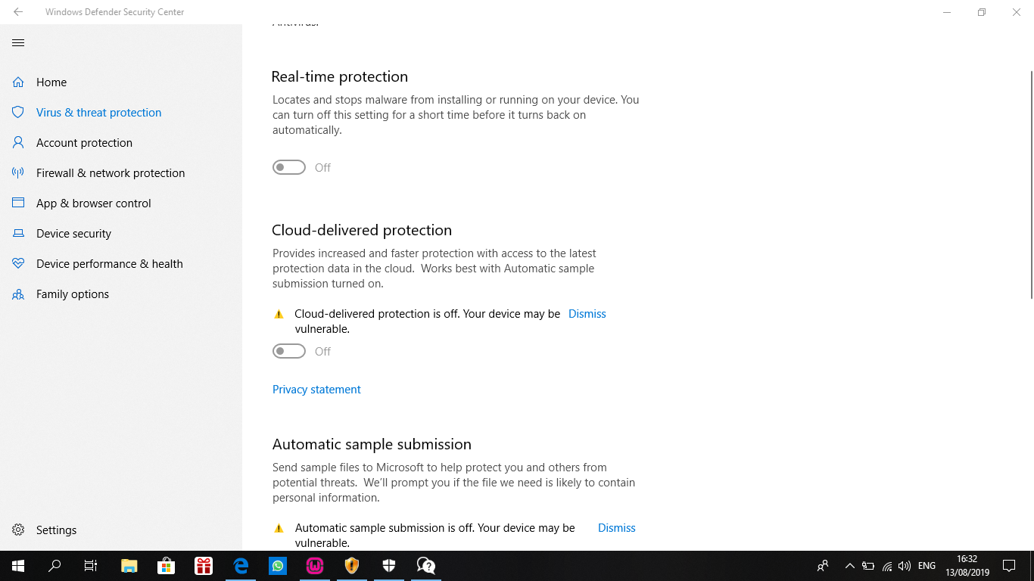Open the Action Center notifications icon
Screen dimensions: 1034x581
tap(1009, 566)
